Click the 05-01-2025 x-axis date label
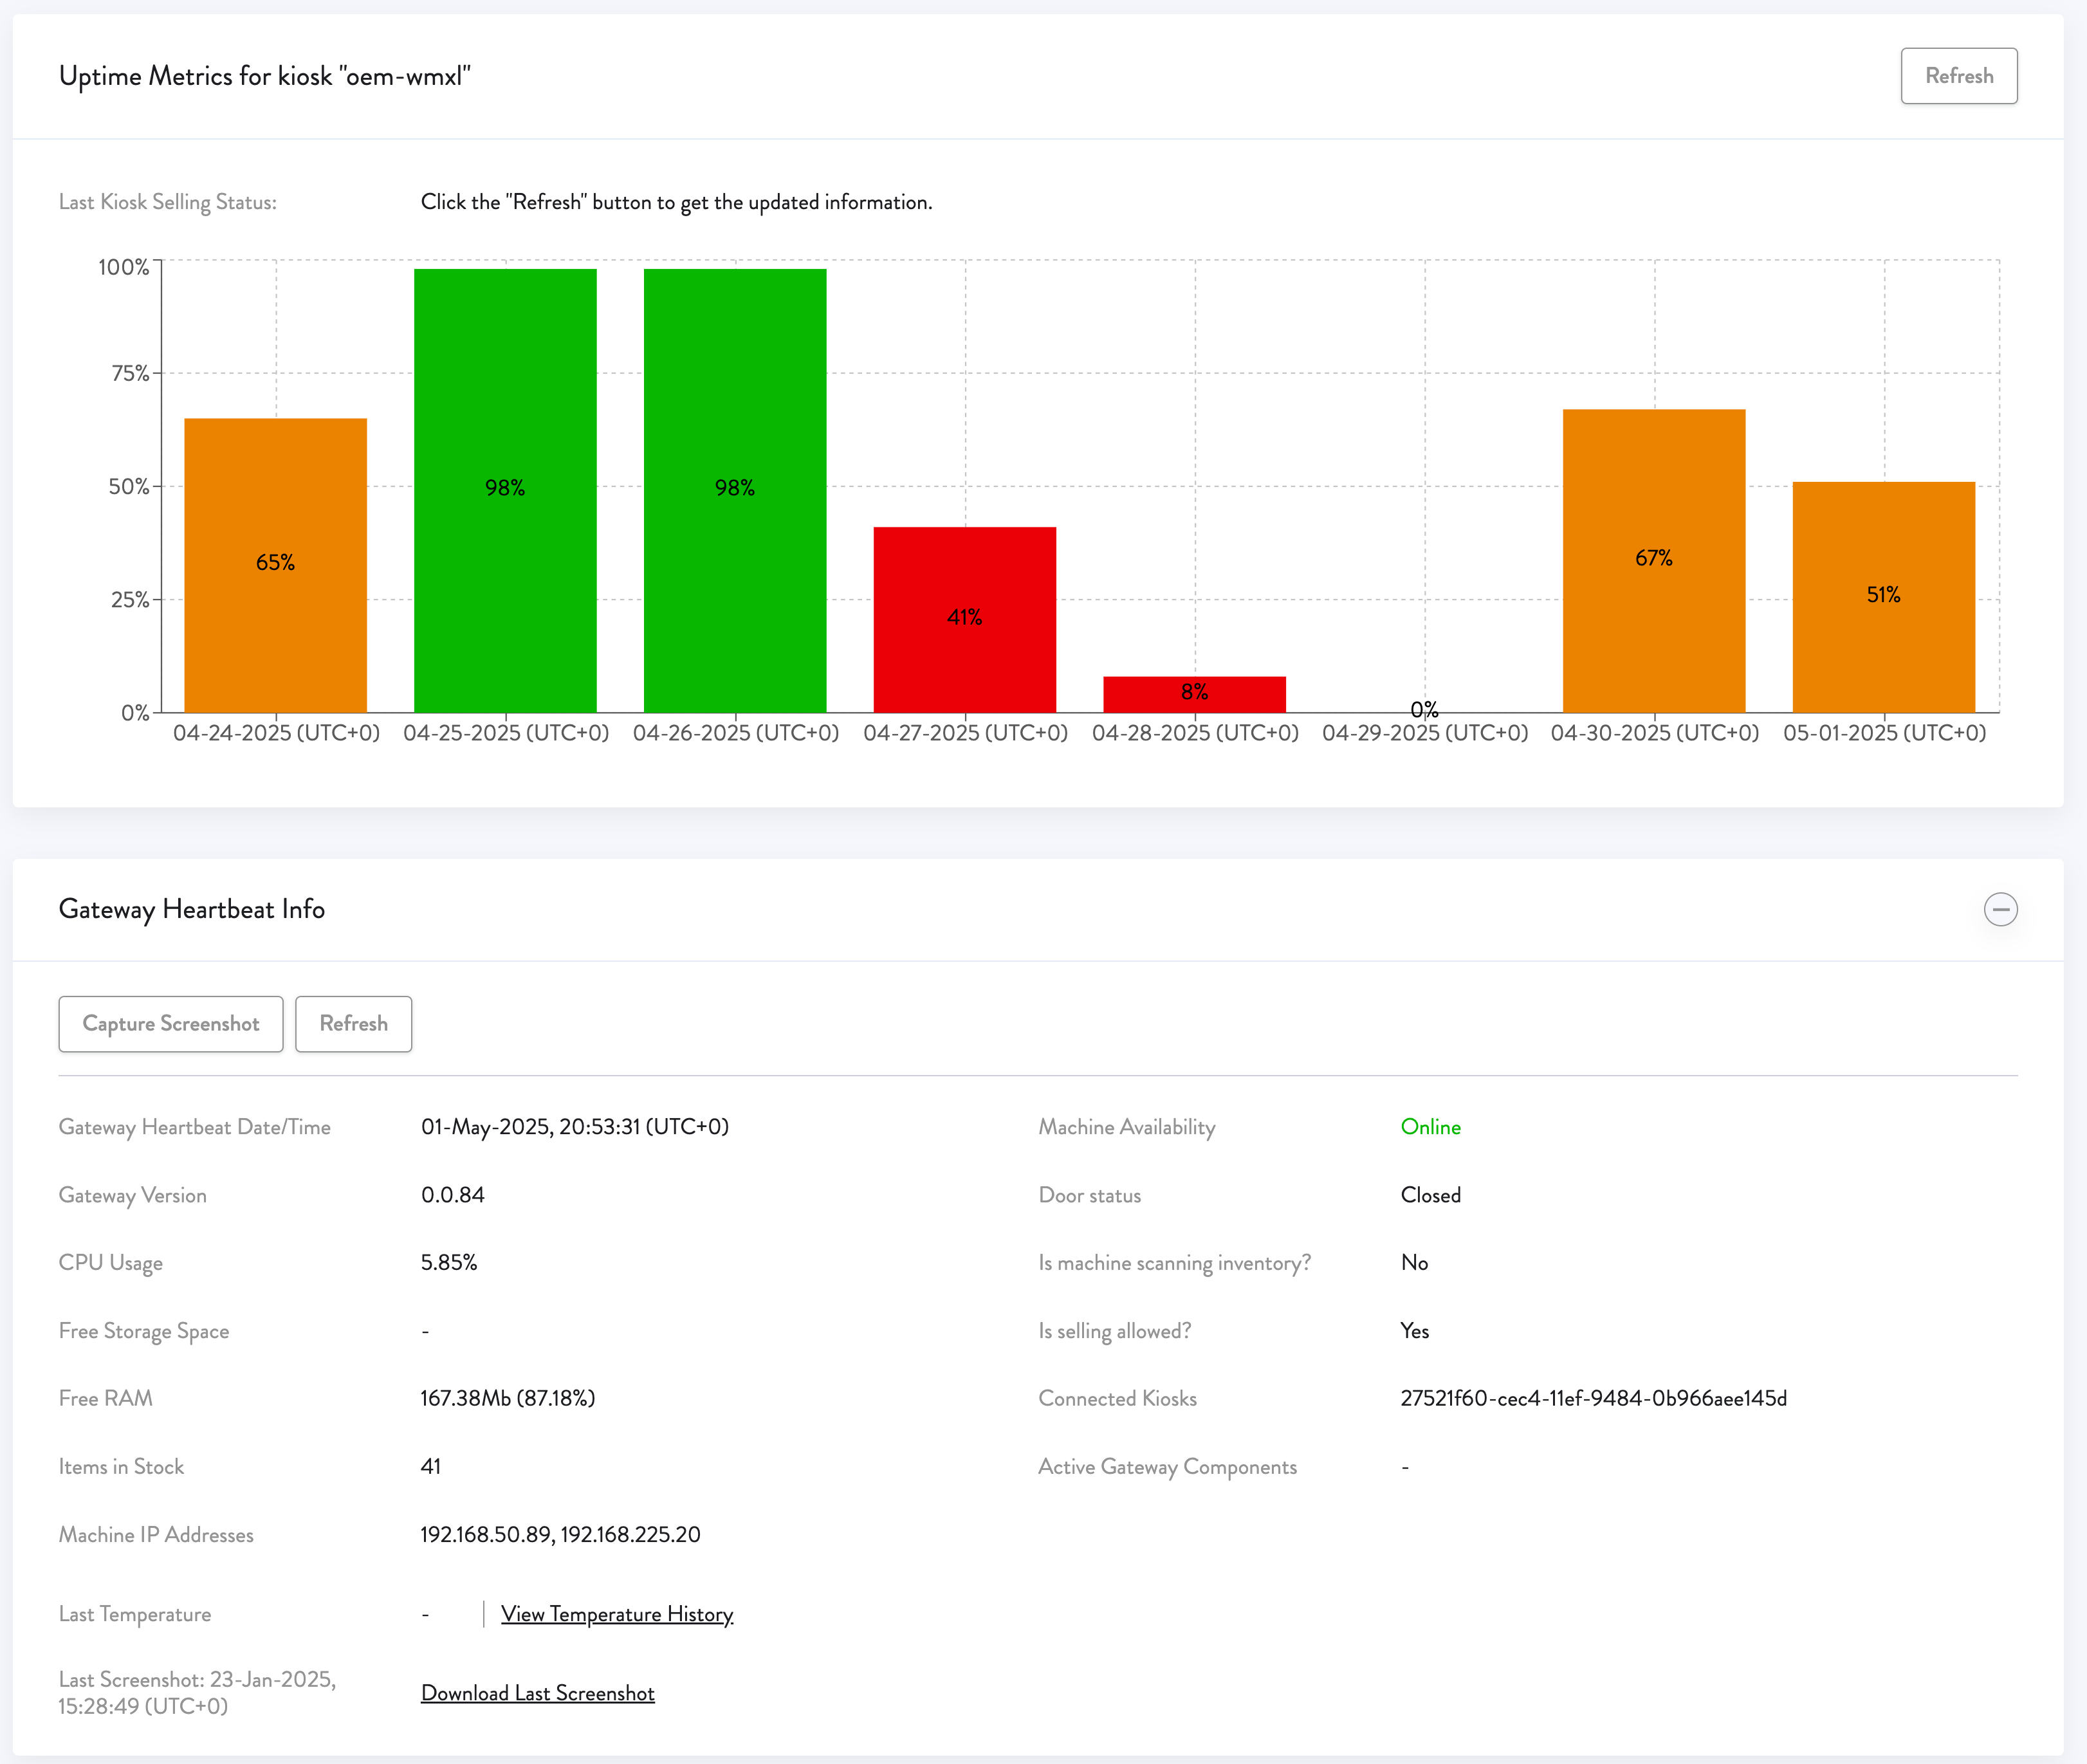Viewport: 2087px width, 1764px height. [1884, 733]
